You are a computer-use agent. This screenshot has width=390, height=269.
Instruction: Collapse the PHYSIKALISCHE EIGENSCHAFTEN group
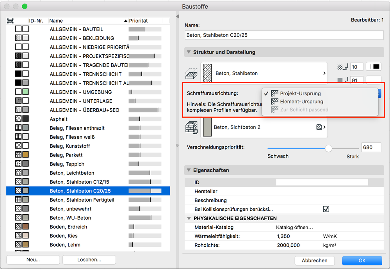pyautogui.click(x=188, y=218)
